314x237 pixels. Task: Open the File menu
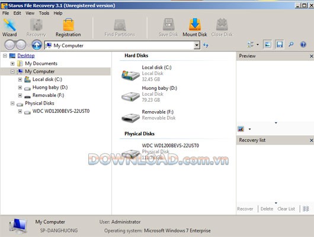tap(5, 13)
